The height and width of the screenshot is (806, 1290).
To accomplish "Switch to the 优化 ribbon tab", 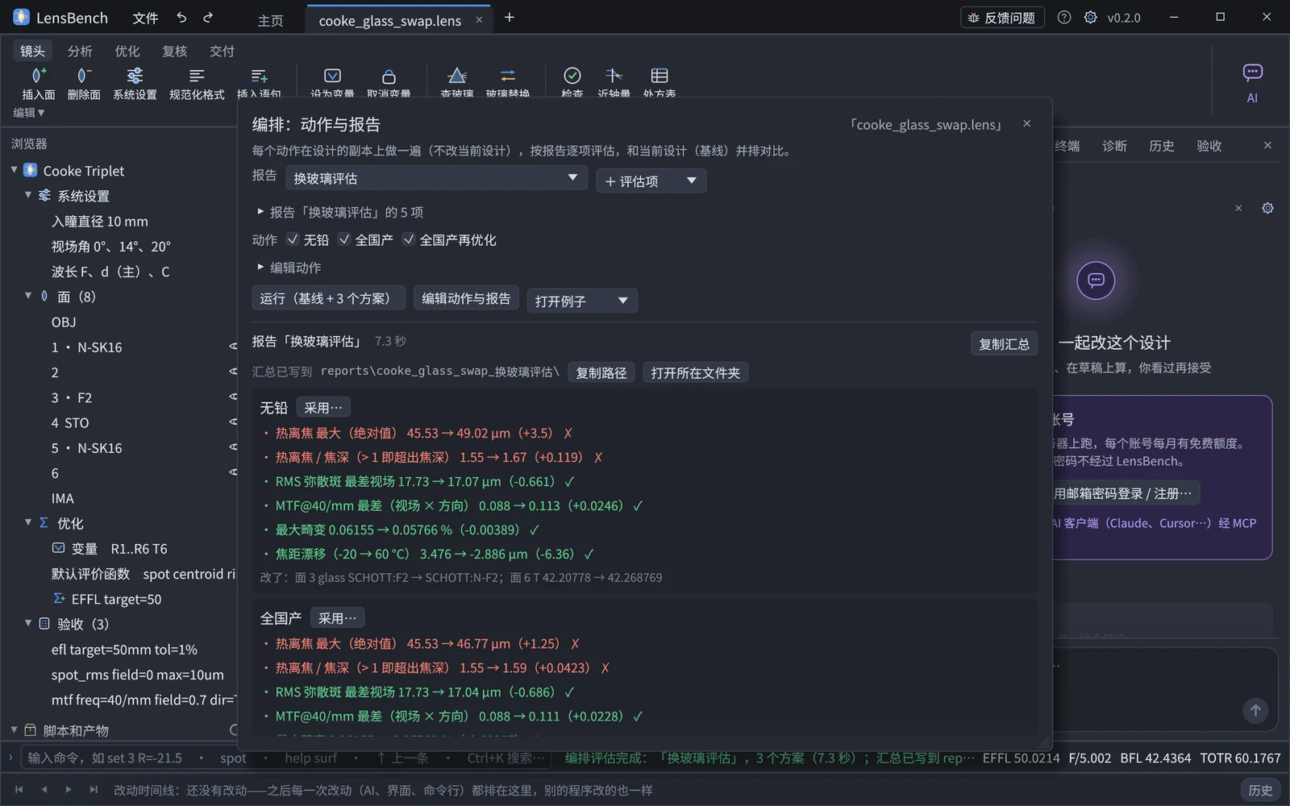I will pos(127,51).
